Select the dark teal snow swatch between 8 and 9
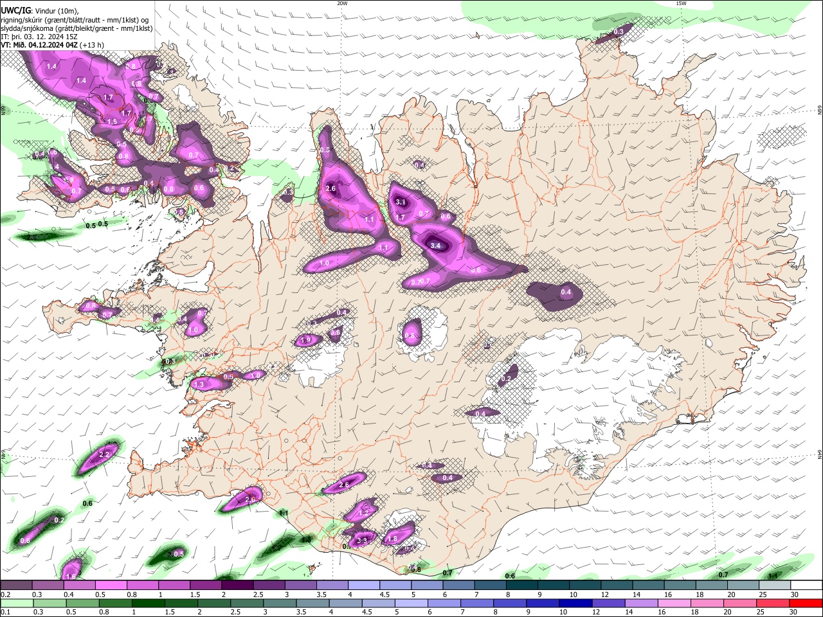 click(x=521, y=585)
